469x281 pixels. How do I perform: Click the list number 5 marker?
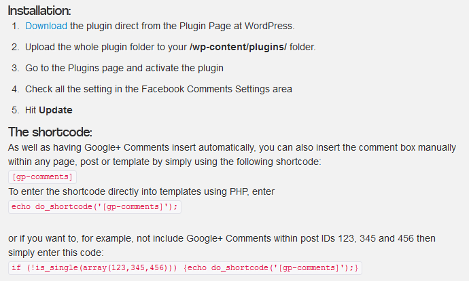pyautogui.click(x=15, y=110)
